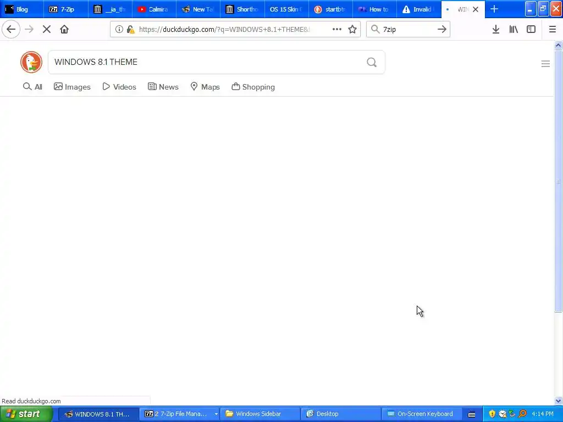Click the search bar magnifier icon
The height and width of the screenshot is (422, 563).
pos(375,30)
